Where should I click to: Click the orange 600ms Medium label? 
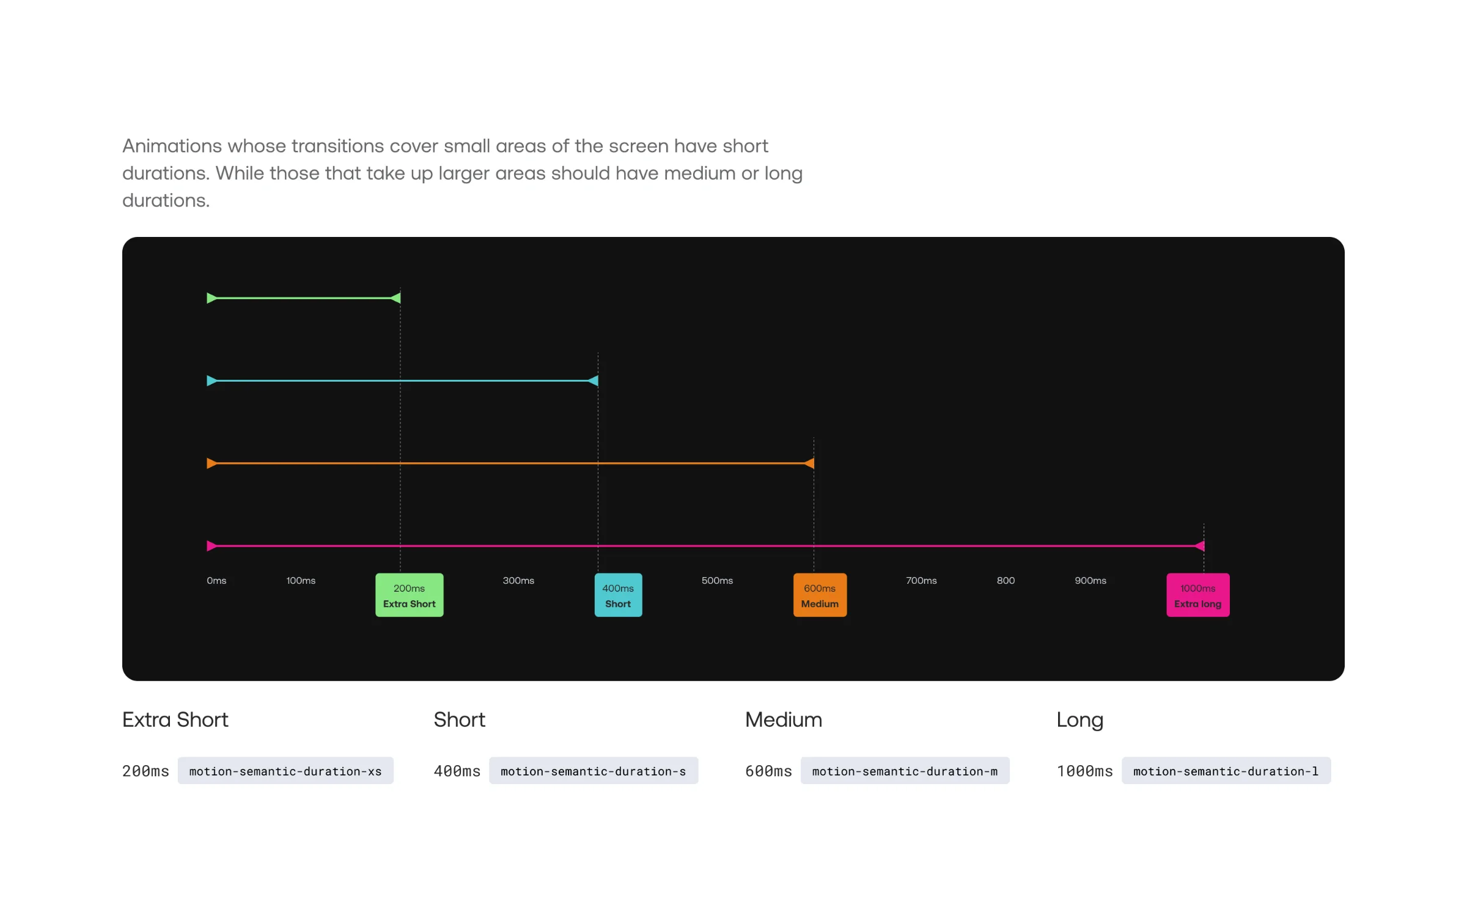[820, 595]
